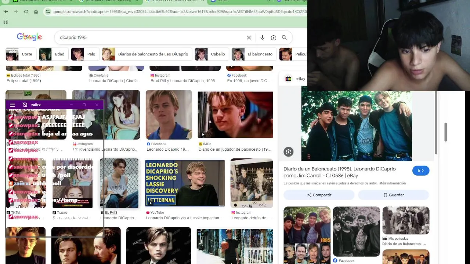
Task: Click the eBay source logo
Action: [288, 78]
